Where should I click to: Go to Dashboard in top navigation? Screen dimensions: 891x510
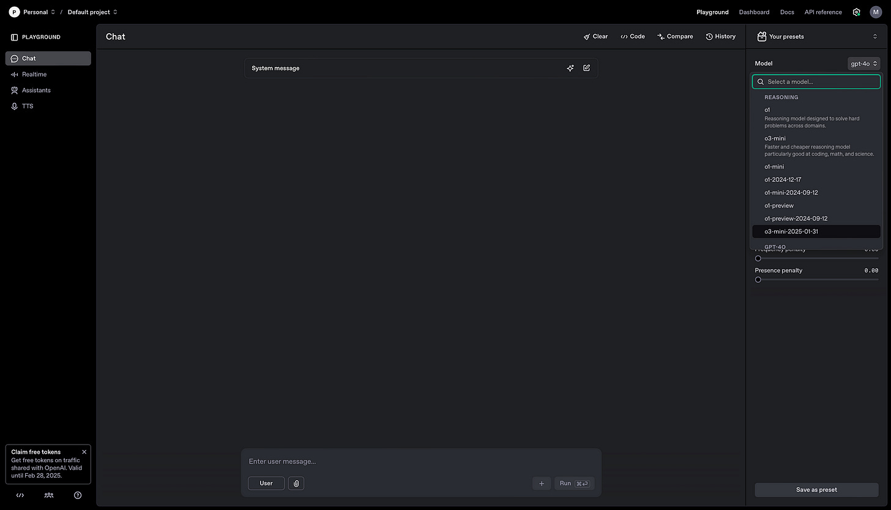coord(754,12)
